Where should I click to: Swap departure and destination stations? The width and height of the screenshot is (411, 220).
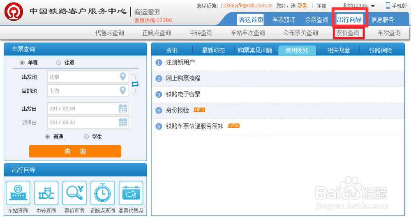click(x=135, y=84)
